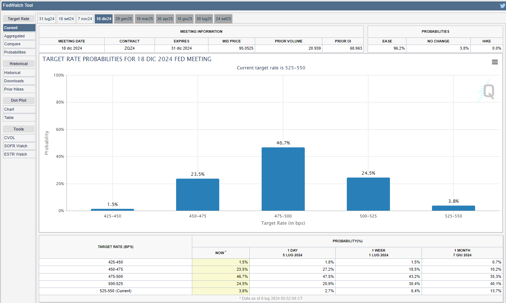Screen dimensions: 506x303
Task: Open the Historical data link
Action: [x=19, y=73]
